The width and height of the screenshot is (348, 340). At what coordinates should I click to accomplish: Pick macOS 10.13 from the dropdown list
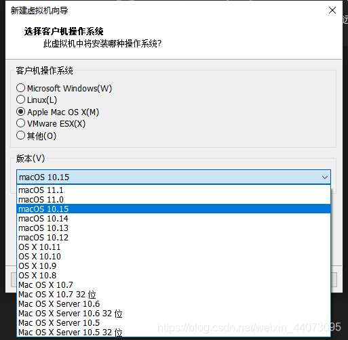(x=174, y=228)
